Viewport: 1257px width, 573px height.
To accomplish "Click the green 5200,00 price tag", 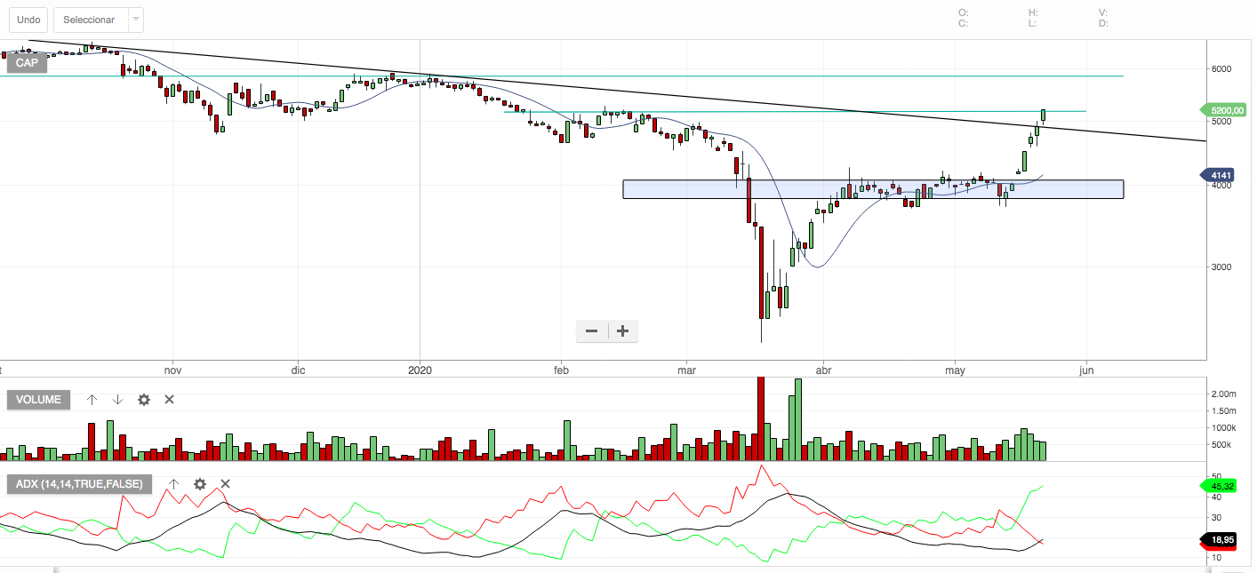I will [1222, 110].
